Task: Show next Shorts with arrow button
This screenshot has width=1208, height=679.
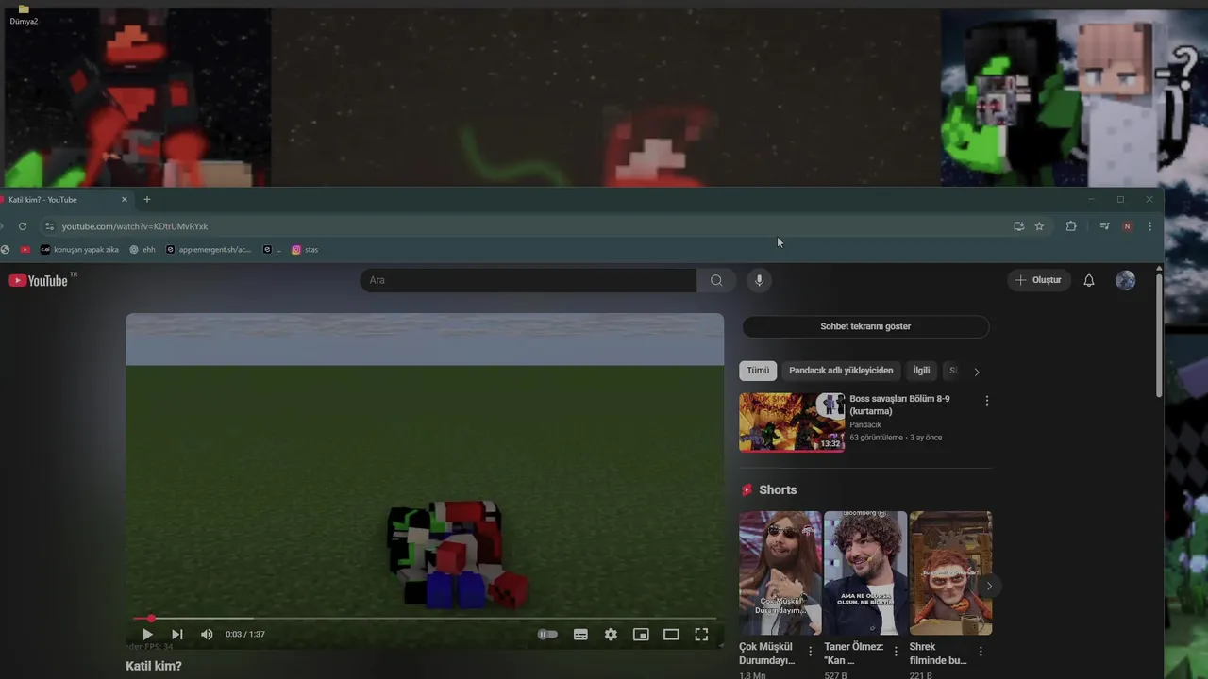Action: click(x=989, y=586)
